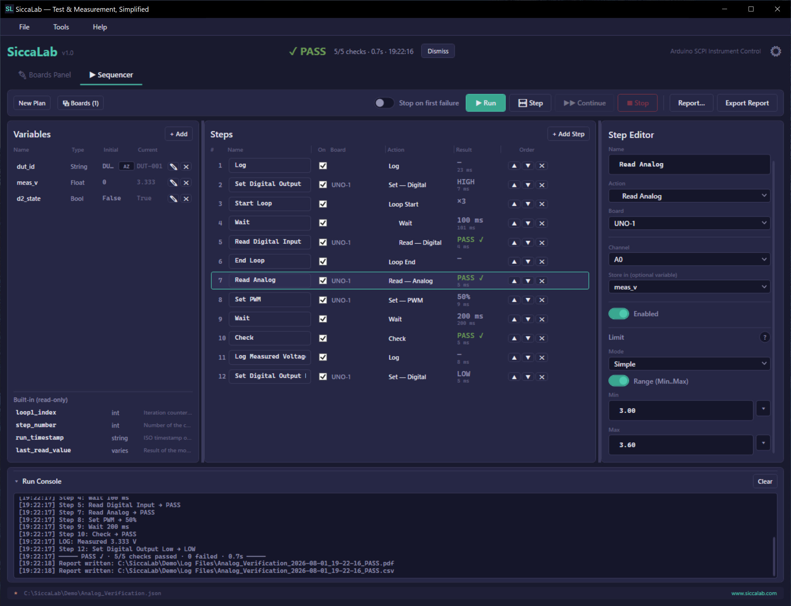This screenshot has width=791, height=606.
Task: Edit the meas_v variable pencil icon
Action: (x=173, y=183)
